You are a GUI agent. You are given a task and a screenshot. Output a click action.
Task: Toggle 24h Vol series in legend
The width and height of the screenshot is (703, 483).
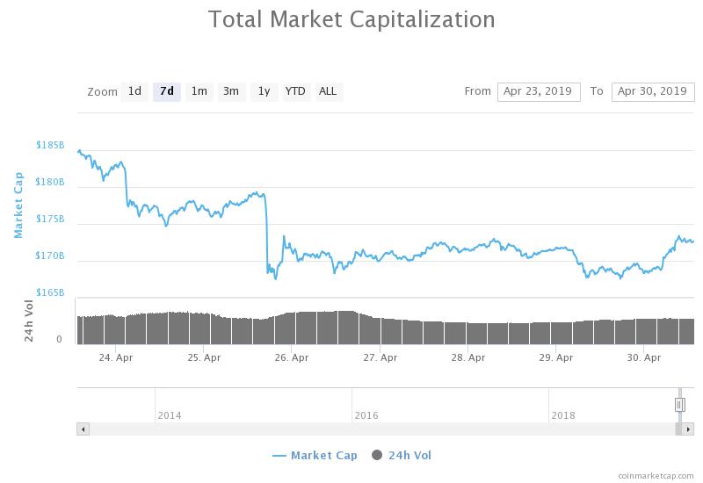[x=402, y=455]
